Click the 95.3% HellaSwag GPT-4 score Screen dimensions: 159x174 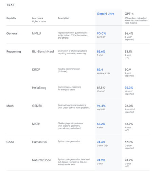pos(129,88)
